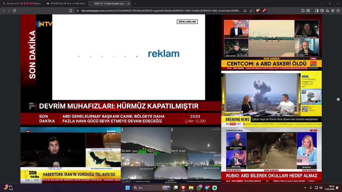
Task: Open the volume speaker icon in tray
Action: point(321,188)
